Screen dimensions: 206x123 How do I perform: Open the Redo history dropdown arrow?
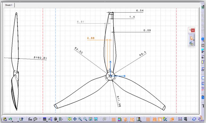(18, 121)
